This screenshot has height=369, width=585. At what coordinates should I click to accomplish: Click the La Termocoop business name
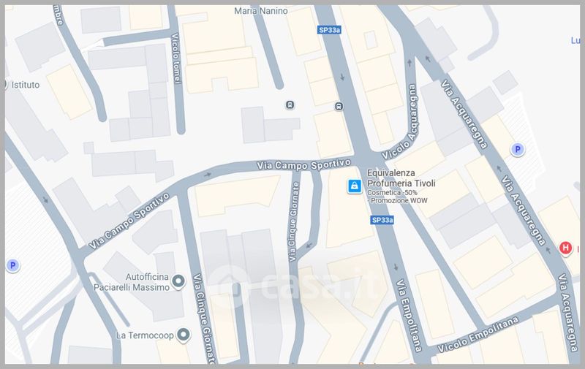pyautogui.click(x=143, y=336)
